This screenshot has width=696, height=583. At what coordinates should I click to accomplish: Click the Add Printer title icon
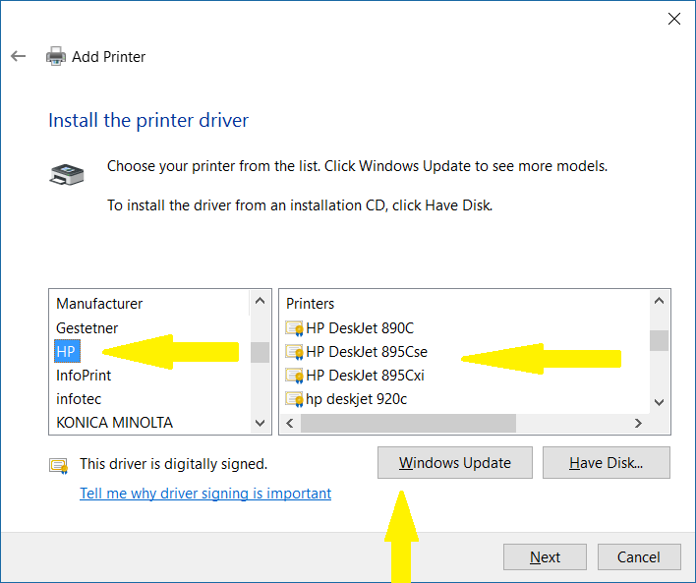tap(56, 56)
